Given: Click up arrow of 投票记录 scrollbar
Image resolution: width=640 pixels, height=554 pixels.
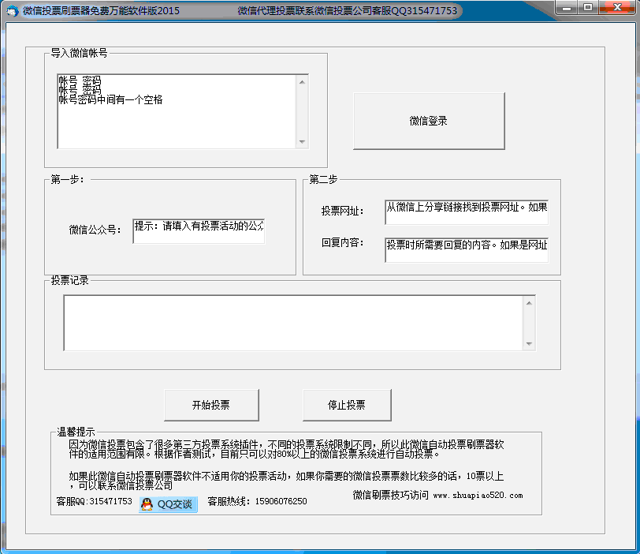Looking at the screenshot, I should point(529,303).
